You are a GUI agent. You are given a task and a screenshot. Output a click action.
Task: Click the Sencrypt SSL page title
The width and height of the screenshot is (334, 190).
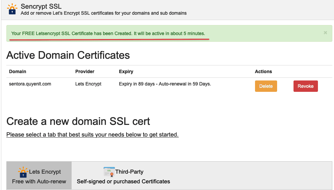41,6
